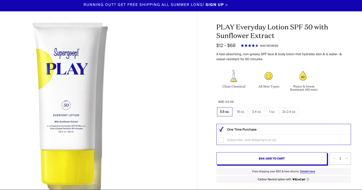Choose the 2.4 oz. size
The width and height of the screenshot is (362, 190).
tap(257, 112)
